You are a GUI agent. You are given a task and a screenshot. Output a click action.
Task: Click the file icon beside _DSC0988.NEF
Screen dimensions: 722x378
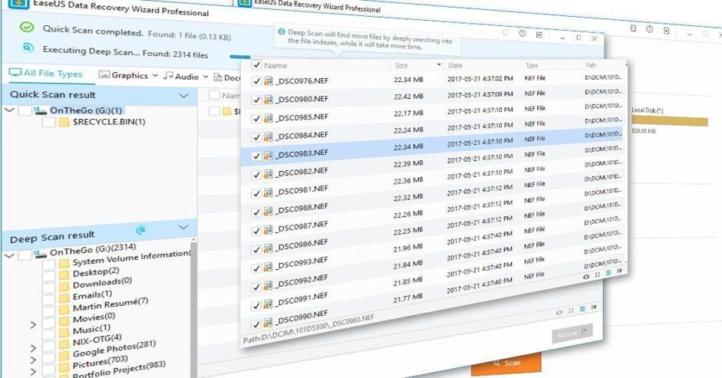[x=268, y=212]
